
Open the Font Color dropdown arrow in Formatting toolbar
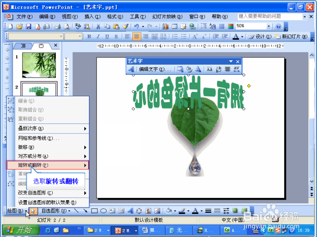coord(242,36)
